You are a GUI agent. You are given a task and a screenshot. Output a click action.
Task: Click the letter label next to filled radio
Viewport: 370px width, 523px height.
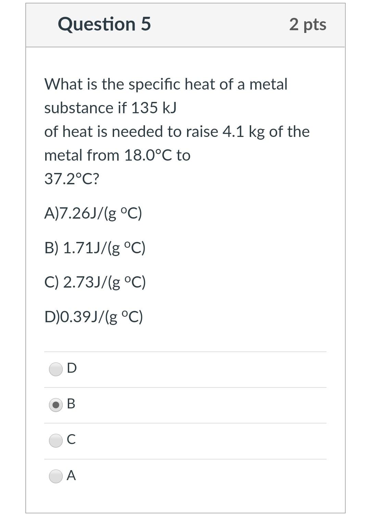[x=71, y=405]
